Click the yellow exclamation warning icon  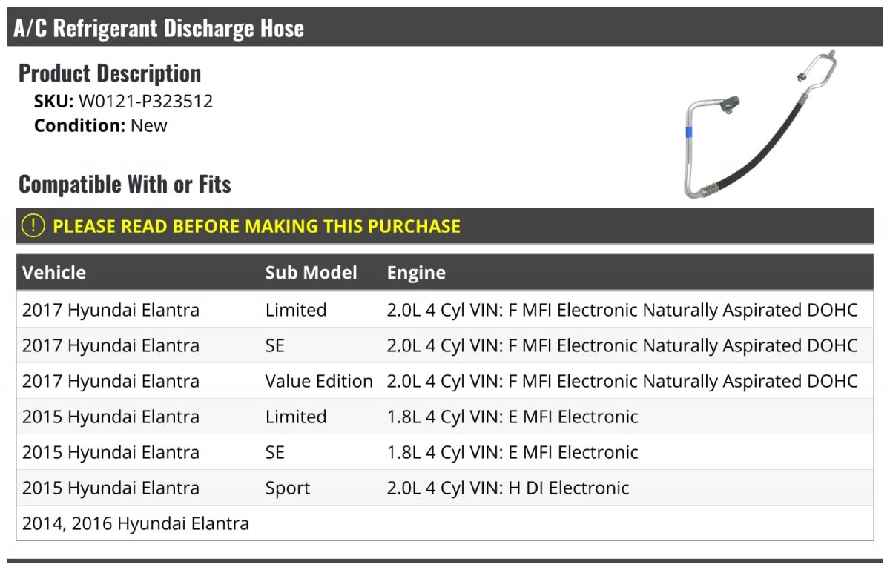click(33, 226)
